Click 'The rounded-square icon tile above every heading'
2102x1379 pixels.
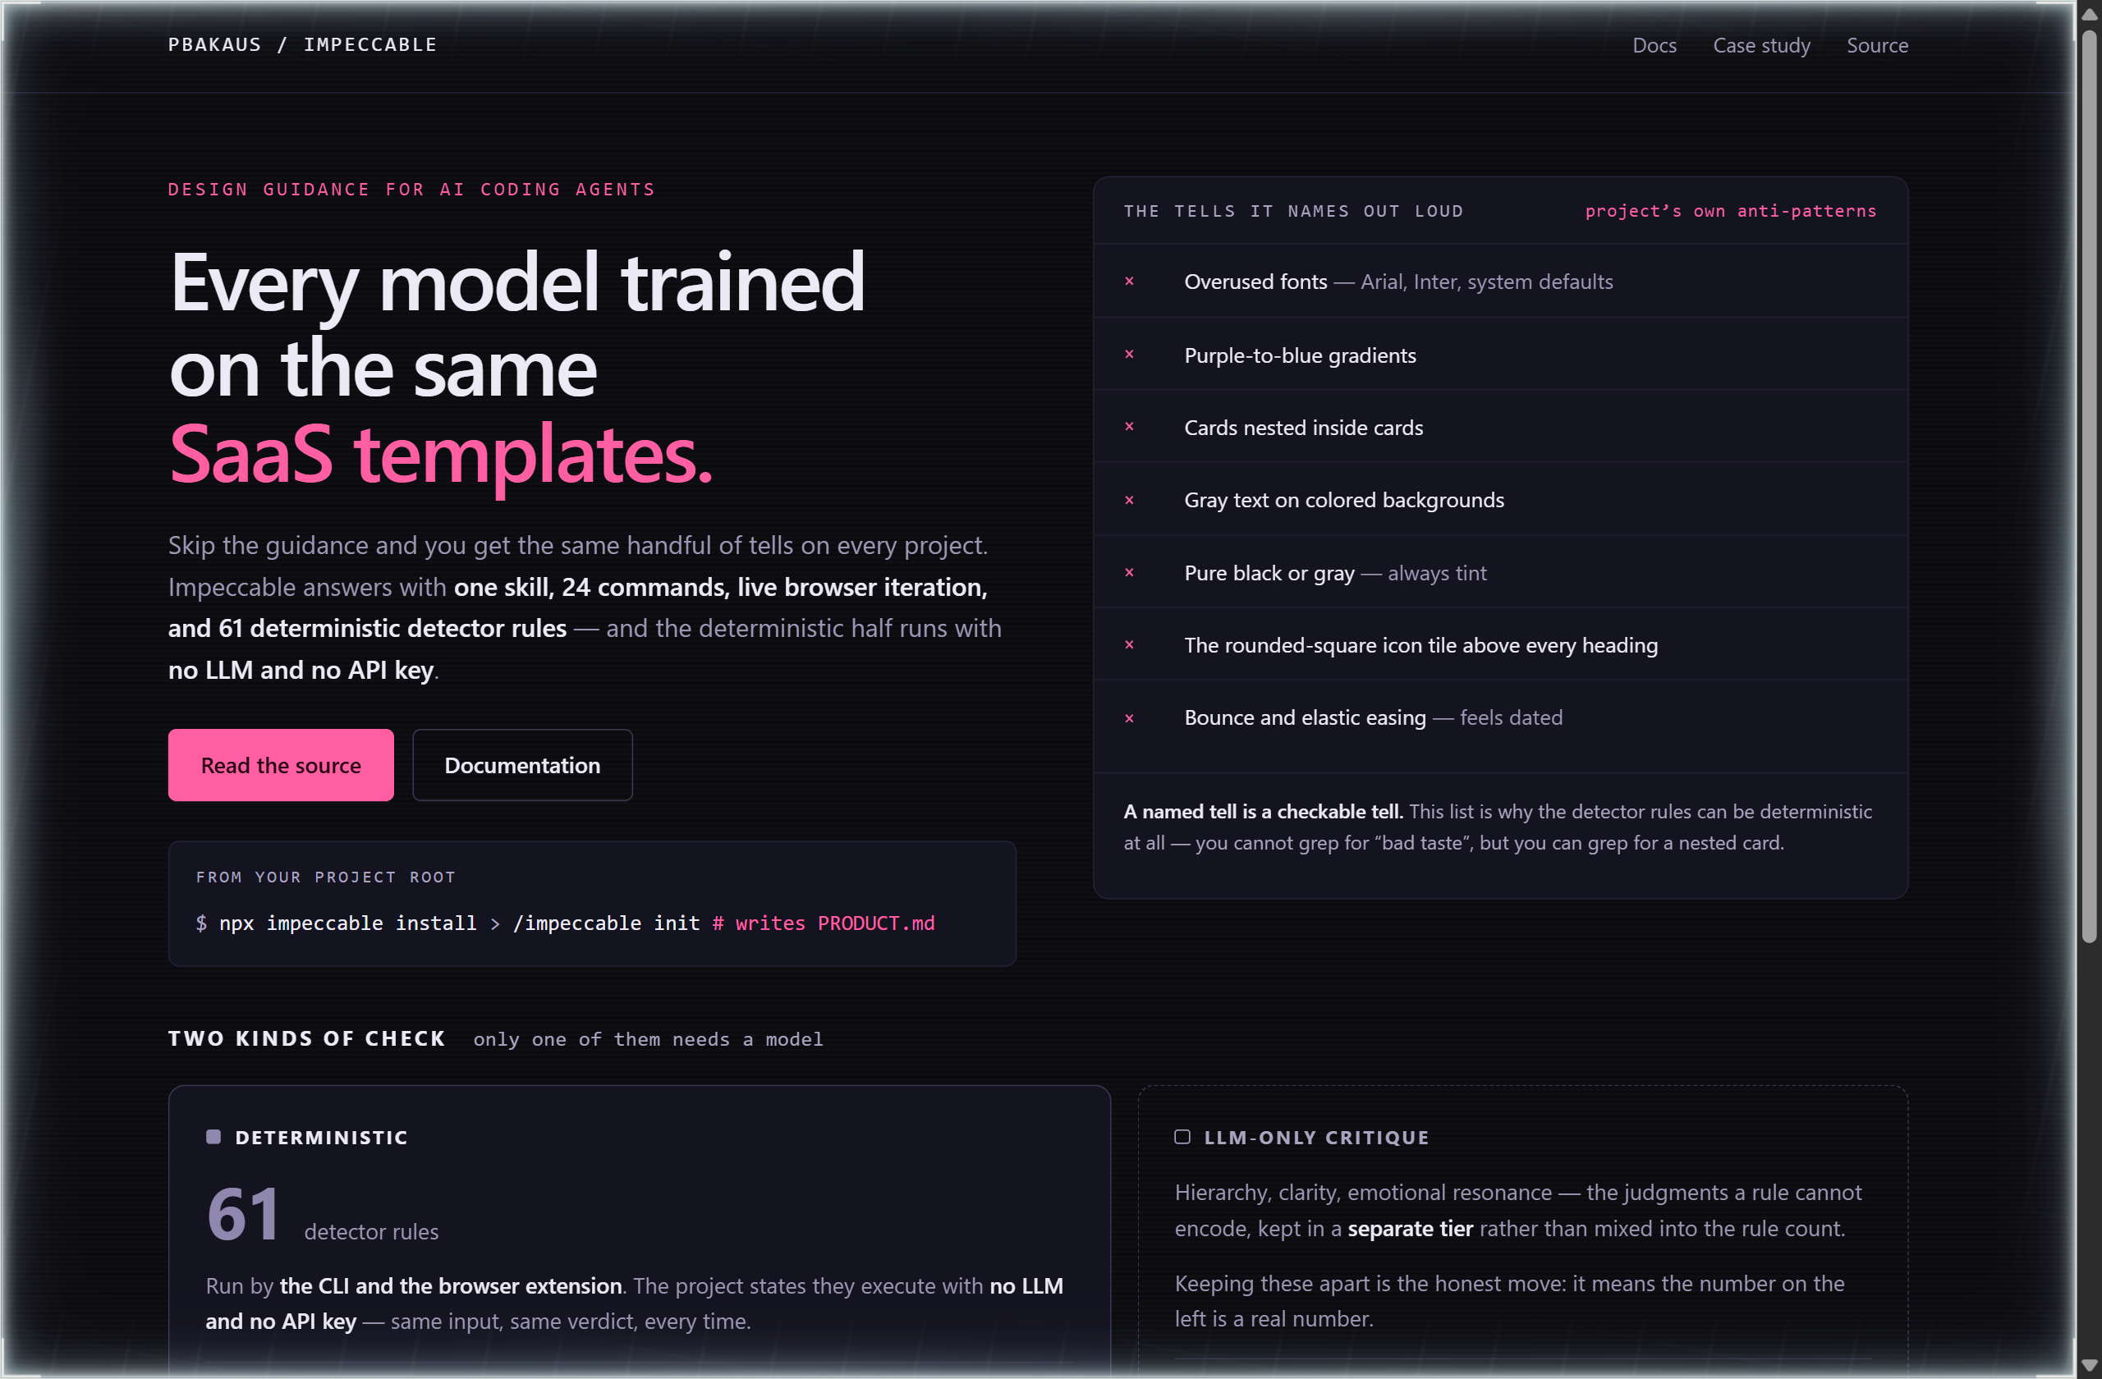(x=1421, y=645)
